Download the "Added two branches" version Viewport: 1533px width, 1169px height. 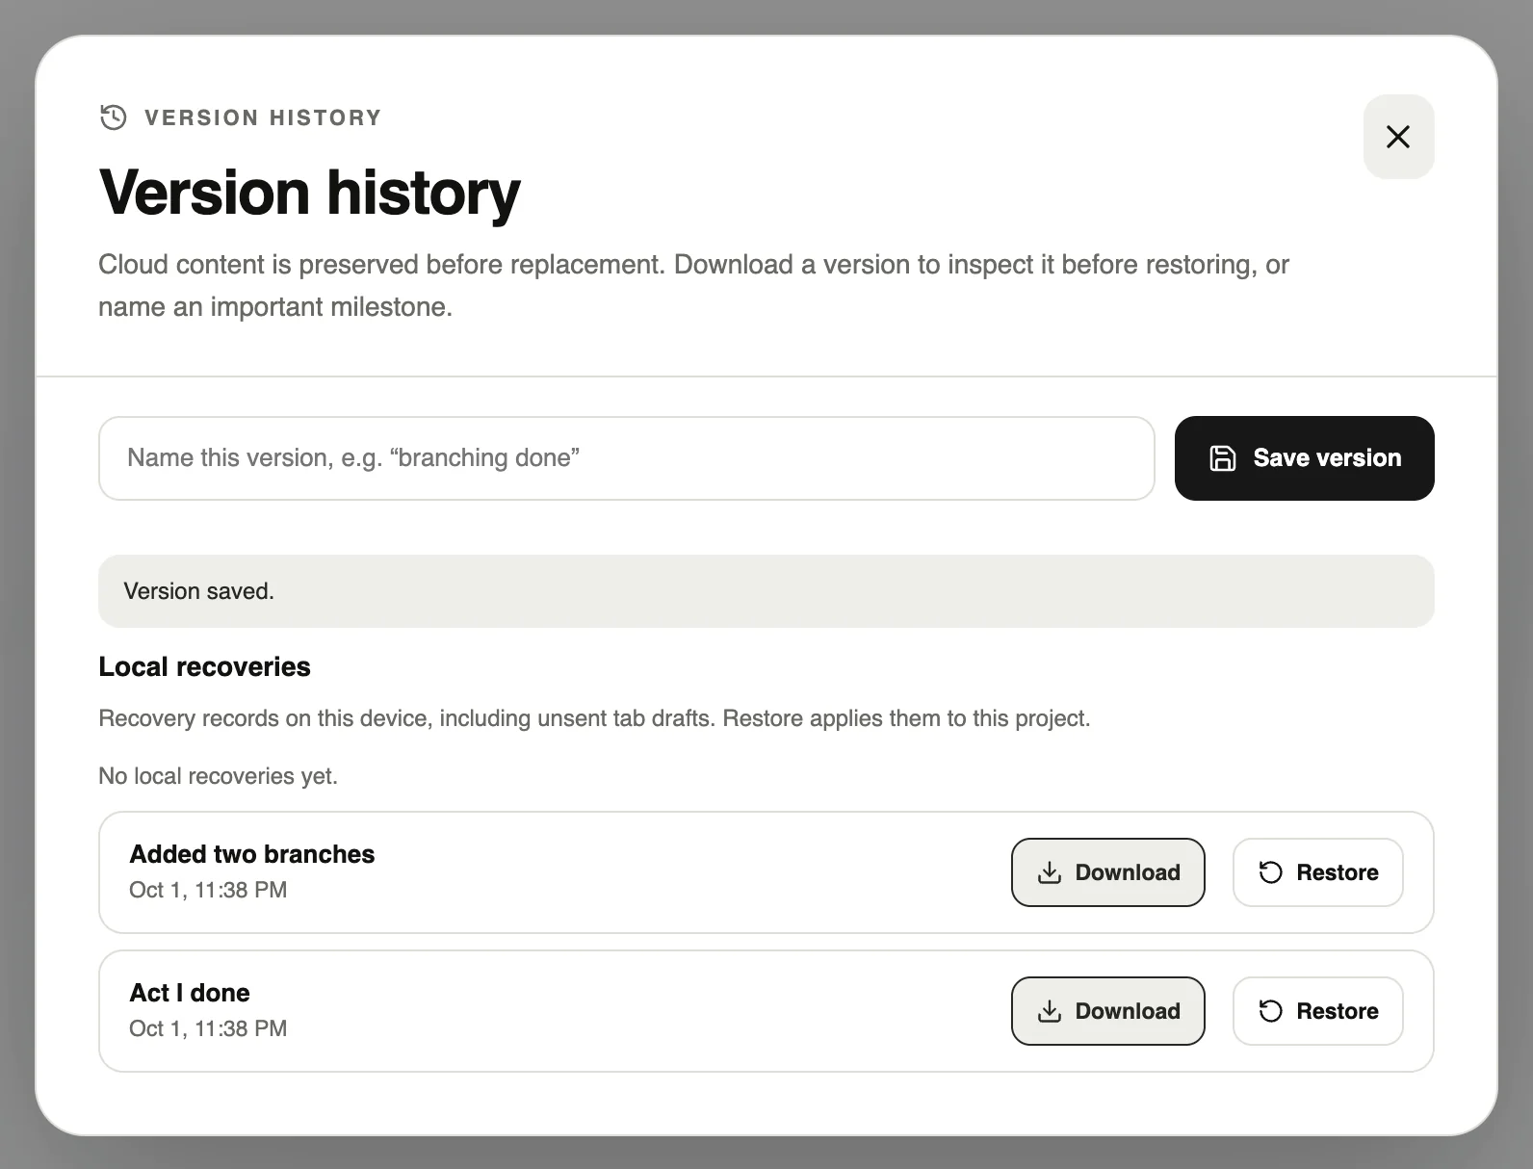point(1107,872)
